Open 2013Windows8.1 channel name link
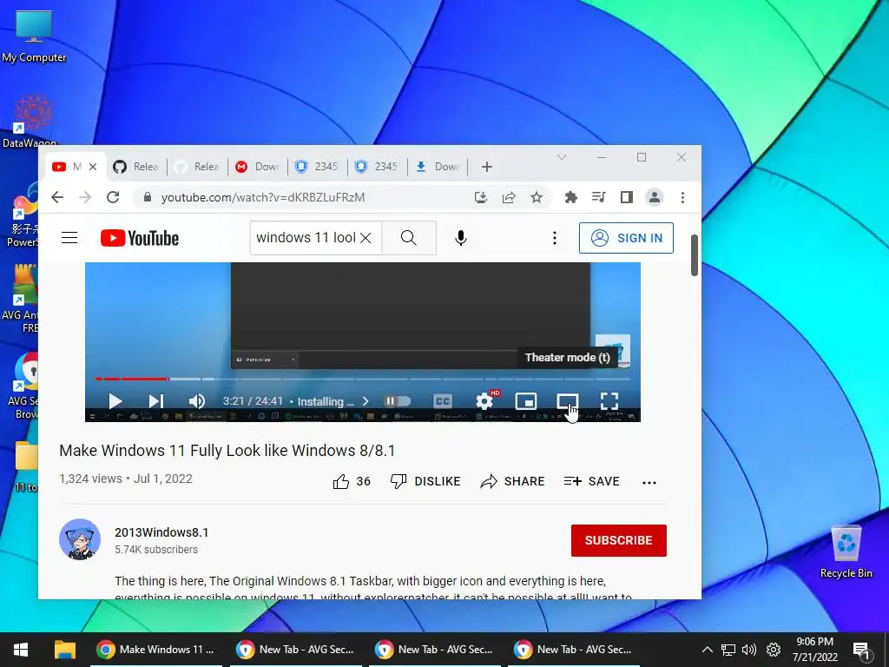This screenshot has width=889, height=667. 161,532
